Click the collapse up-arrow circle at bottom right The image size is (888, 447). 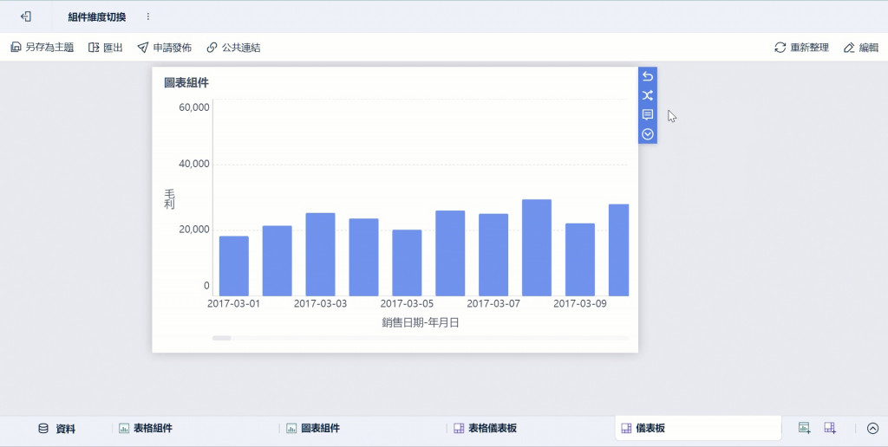click(x=872, y=428)
